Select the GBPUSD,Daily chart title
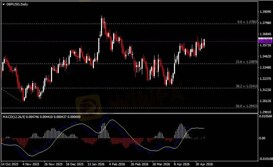The image size is (273, 167). (x=17, y=4)
